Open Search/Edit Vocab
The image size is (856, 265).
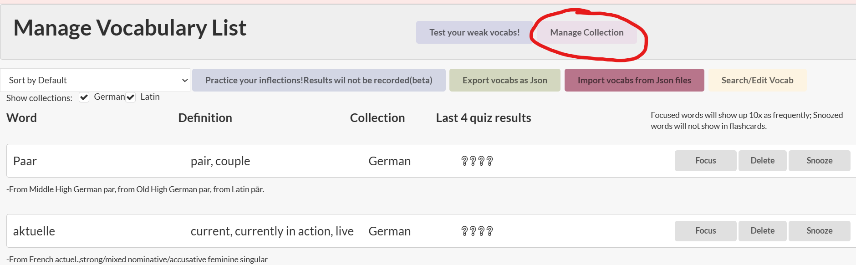click(757, 80)
